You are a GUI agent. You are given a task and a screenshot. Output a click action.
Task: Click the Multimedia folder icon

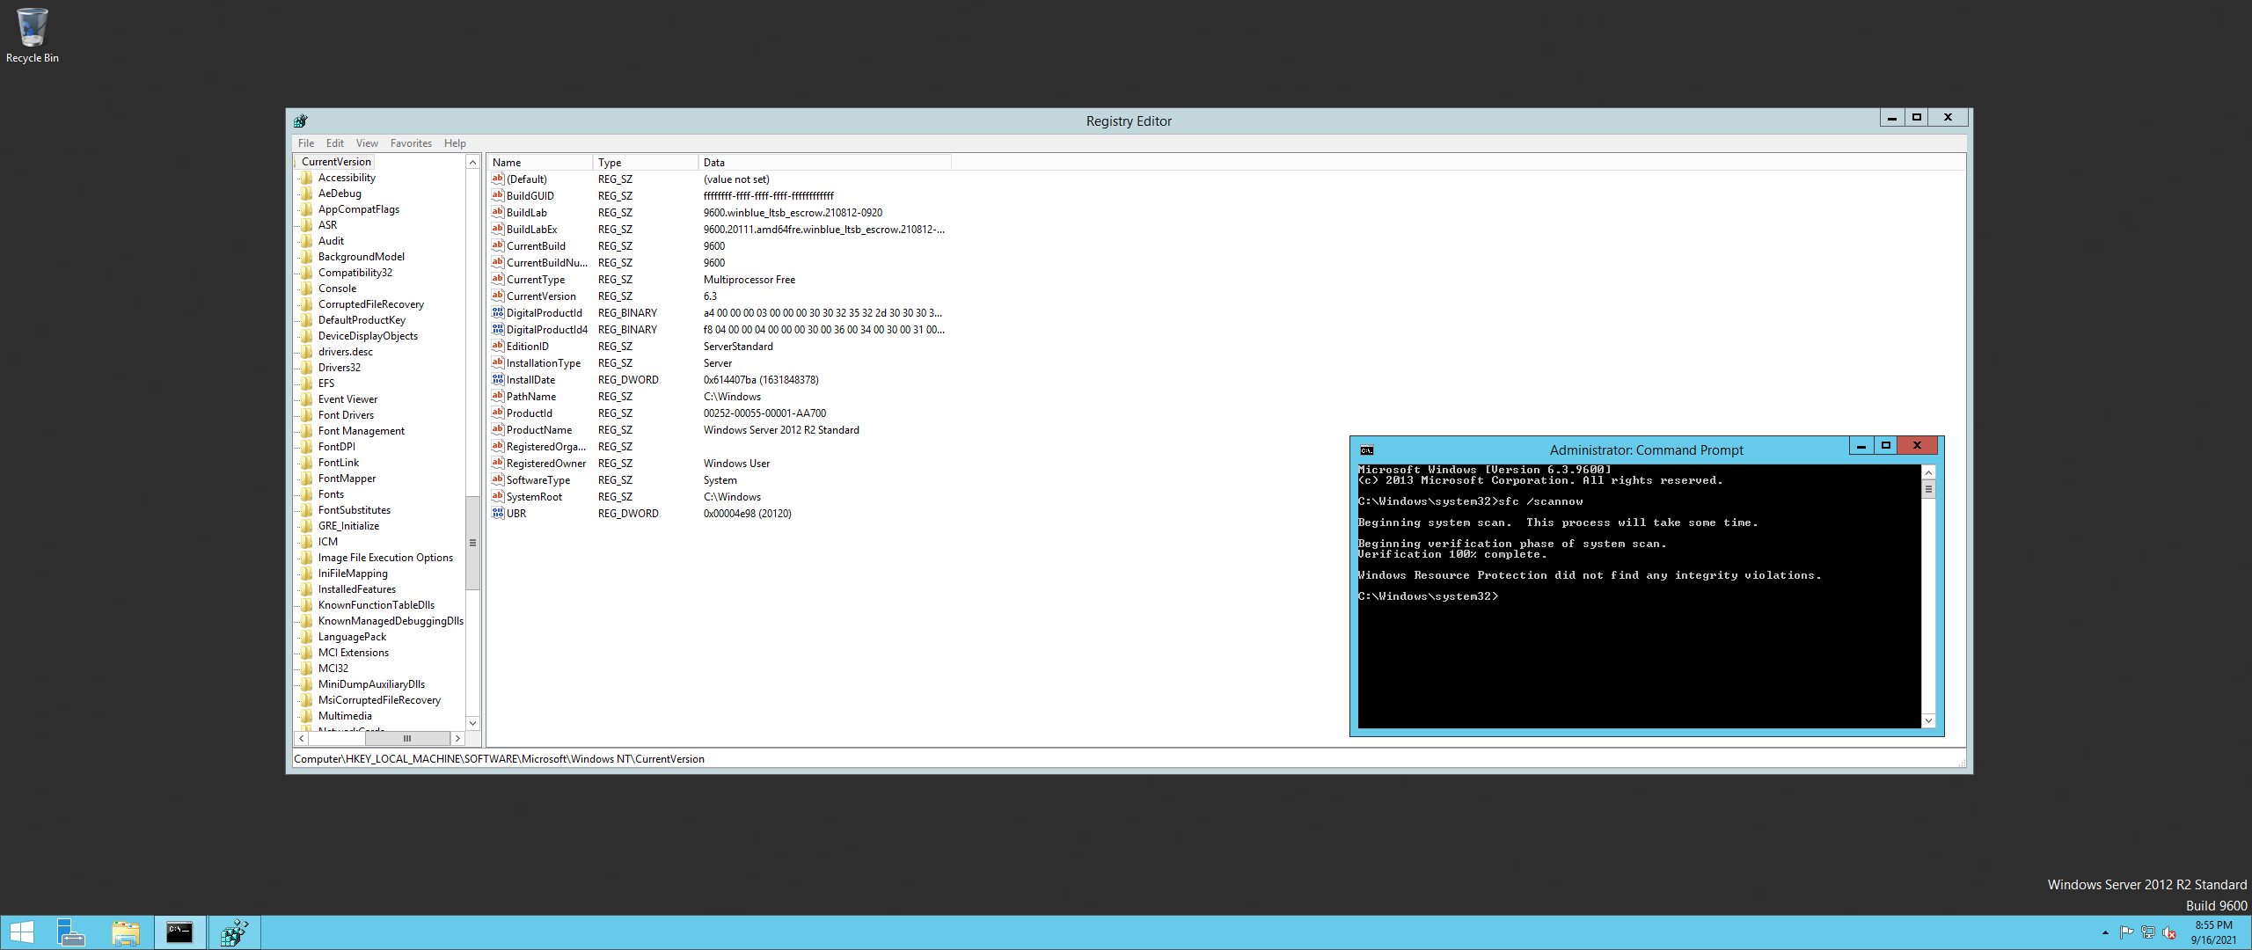(307, 716)
